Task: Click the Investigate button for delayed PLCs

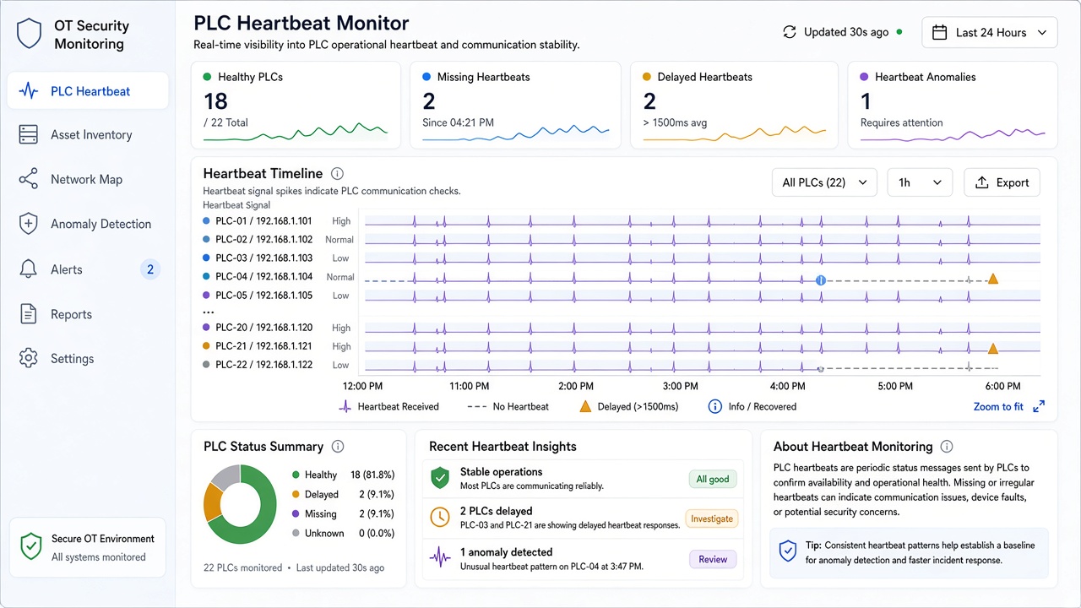Action: (x=712, y=518)
